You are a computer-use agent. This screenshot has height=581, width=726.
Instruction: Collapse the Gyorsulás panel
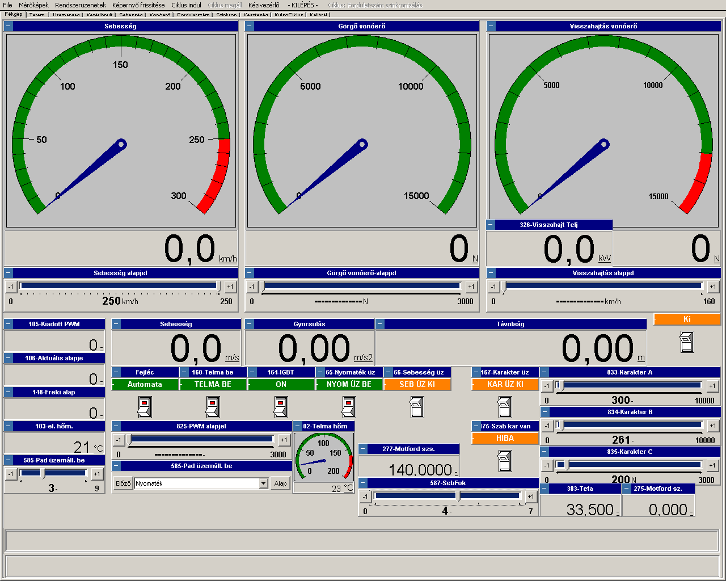click(x=250, y=324)
